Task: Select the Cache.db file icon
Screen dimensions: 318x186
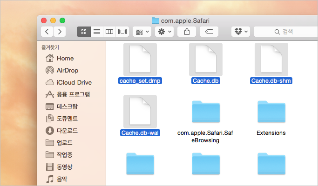Action: [206, 59]
